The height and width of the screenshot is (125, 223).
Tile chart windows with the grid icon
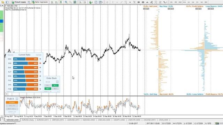click(75, 2)
